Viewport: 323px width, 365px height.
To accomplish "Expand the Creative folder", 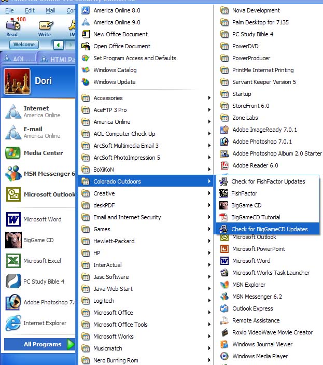I will [x=146, y=193].
